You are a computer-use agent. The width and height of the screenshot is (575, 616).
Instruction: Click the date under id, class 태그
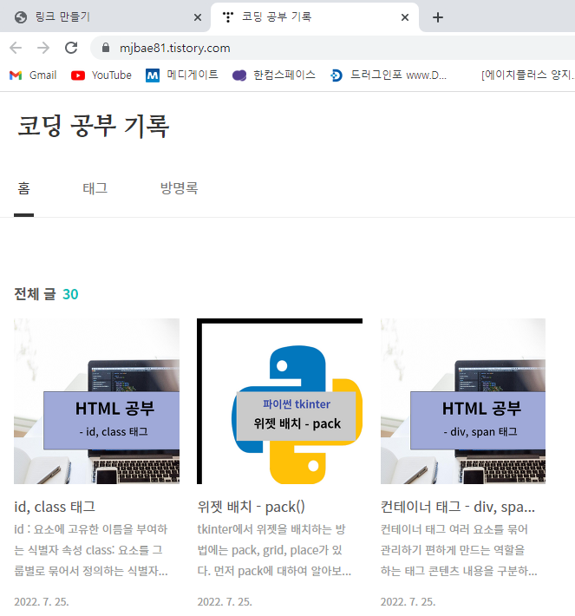click(x=42, y=602)
